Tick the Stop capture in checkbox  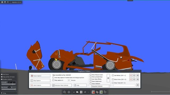coord(53,80)
